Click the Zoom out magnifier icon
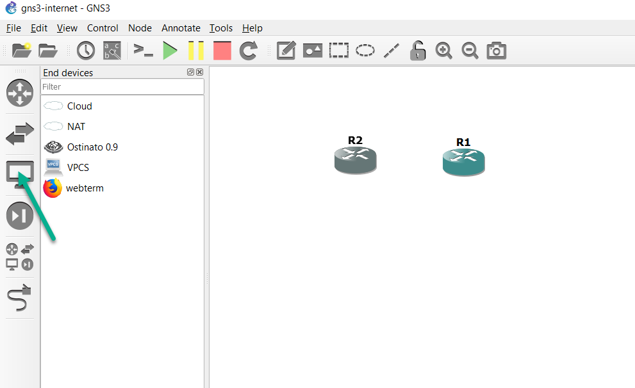 pyautogui.click(x=470, y=51)
